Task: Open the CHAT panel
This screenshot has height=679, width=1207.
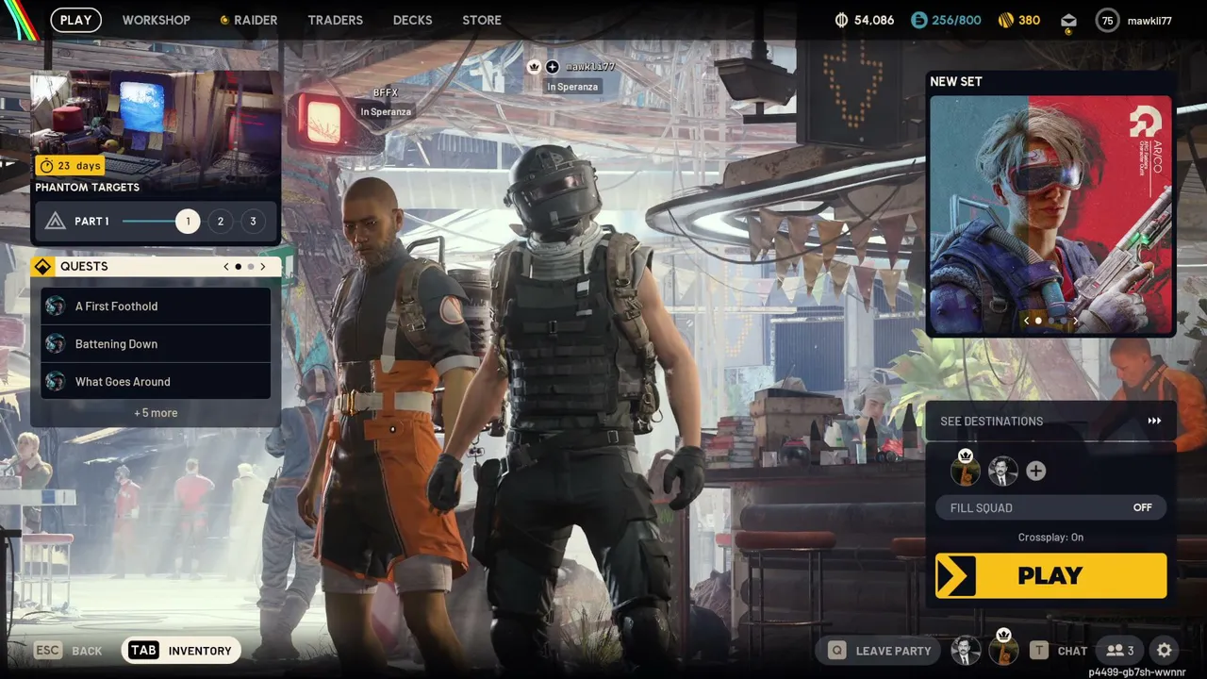Action: coord(1072,651)
